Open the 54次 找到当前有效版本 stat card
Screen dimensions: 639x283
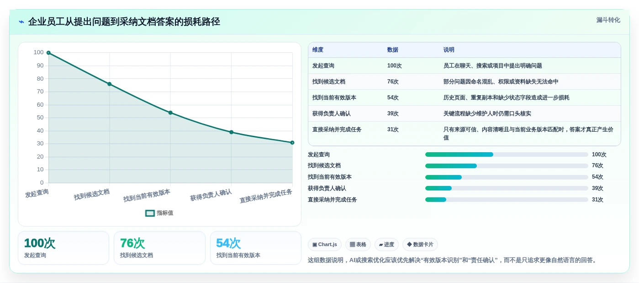256,248
